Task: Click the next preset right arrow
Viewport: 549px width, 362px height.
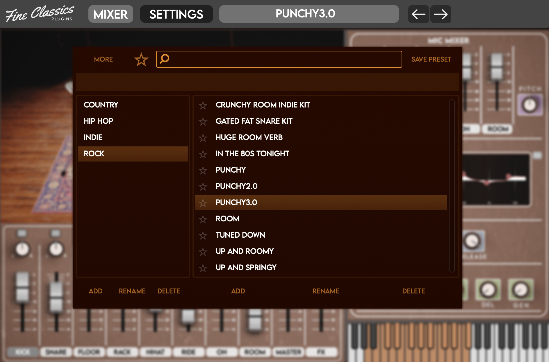Action: [441, 14]
